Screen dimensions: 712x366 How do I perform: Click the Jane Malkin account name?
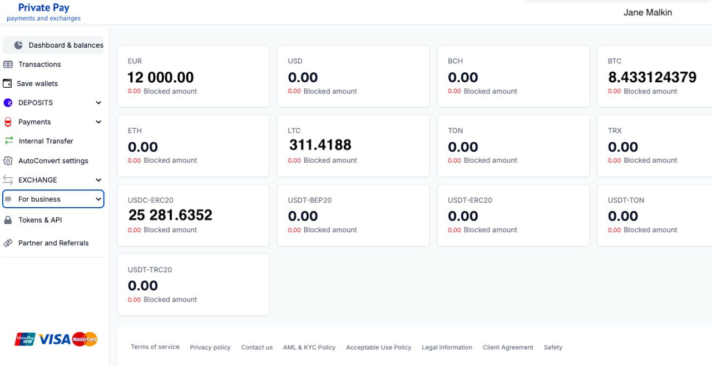[x=647, y=12]
